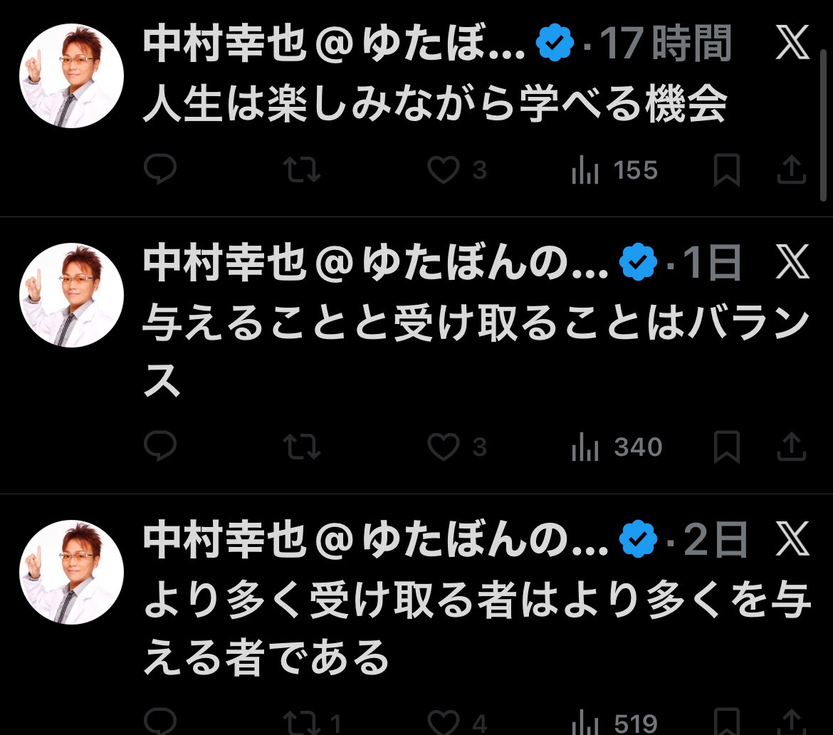
Task: Open the X/Grok icon on the 17時間 post
Action: 791,46
